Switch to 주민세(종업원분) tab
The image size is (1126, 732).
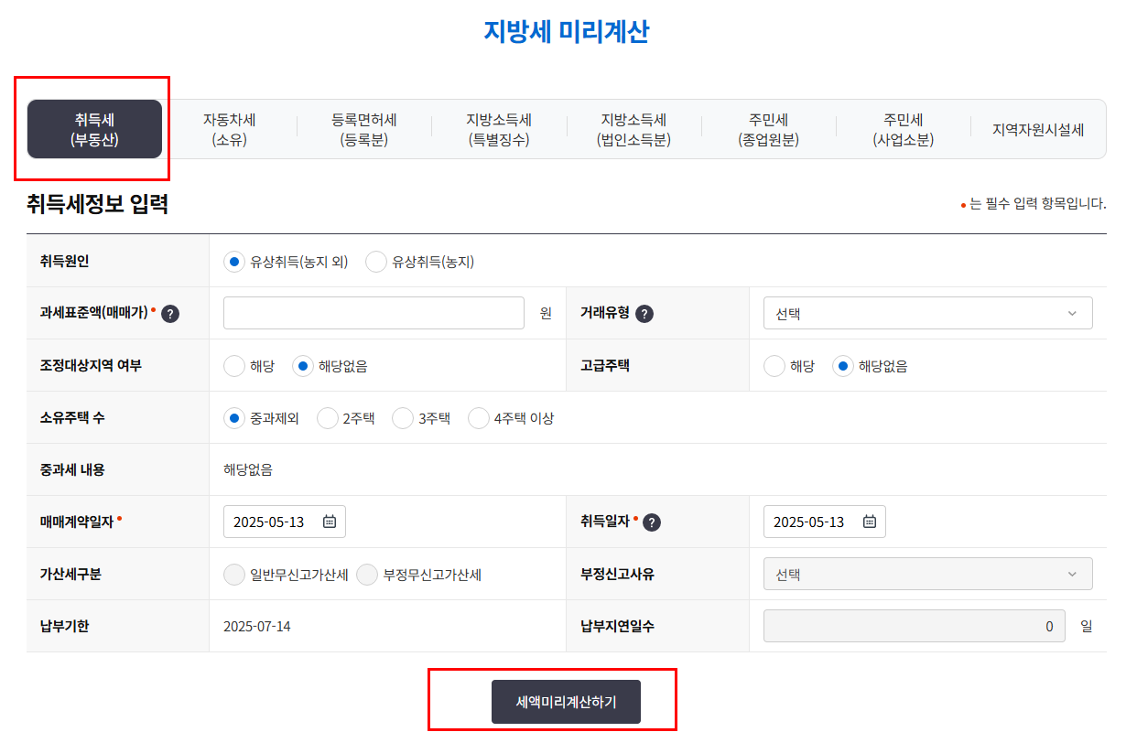(769, 129)
